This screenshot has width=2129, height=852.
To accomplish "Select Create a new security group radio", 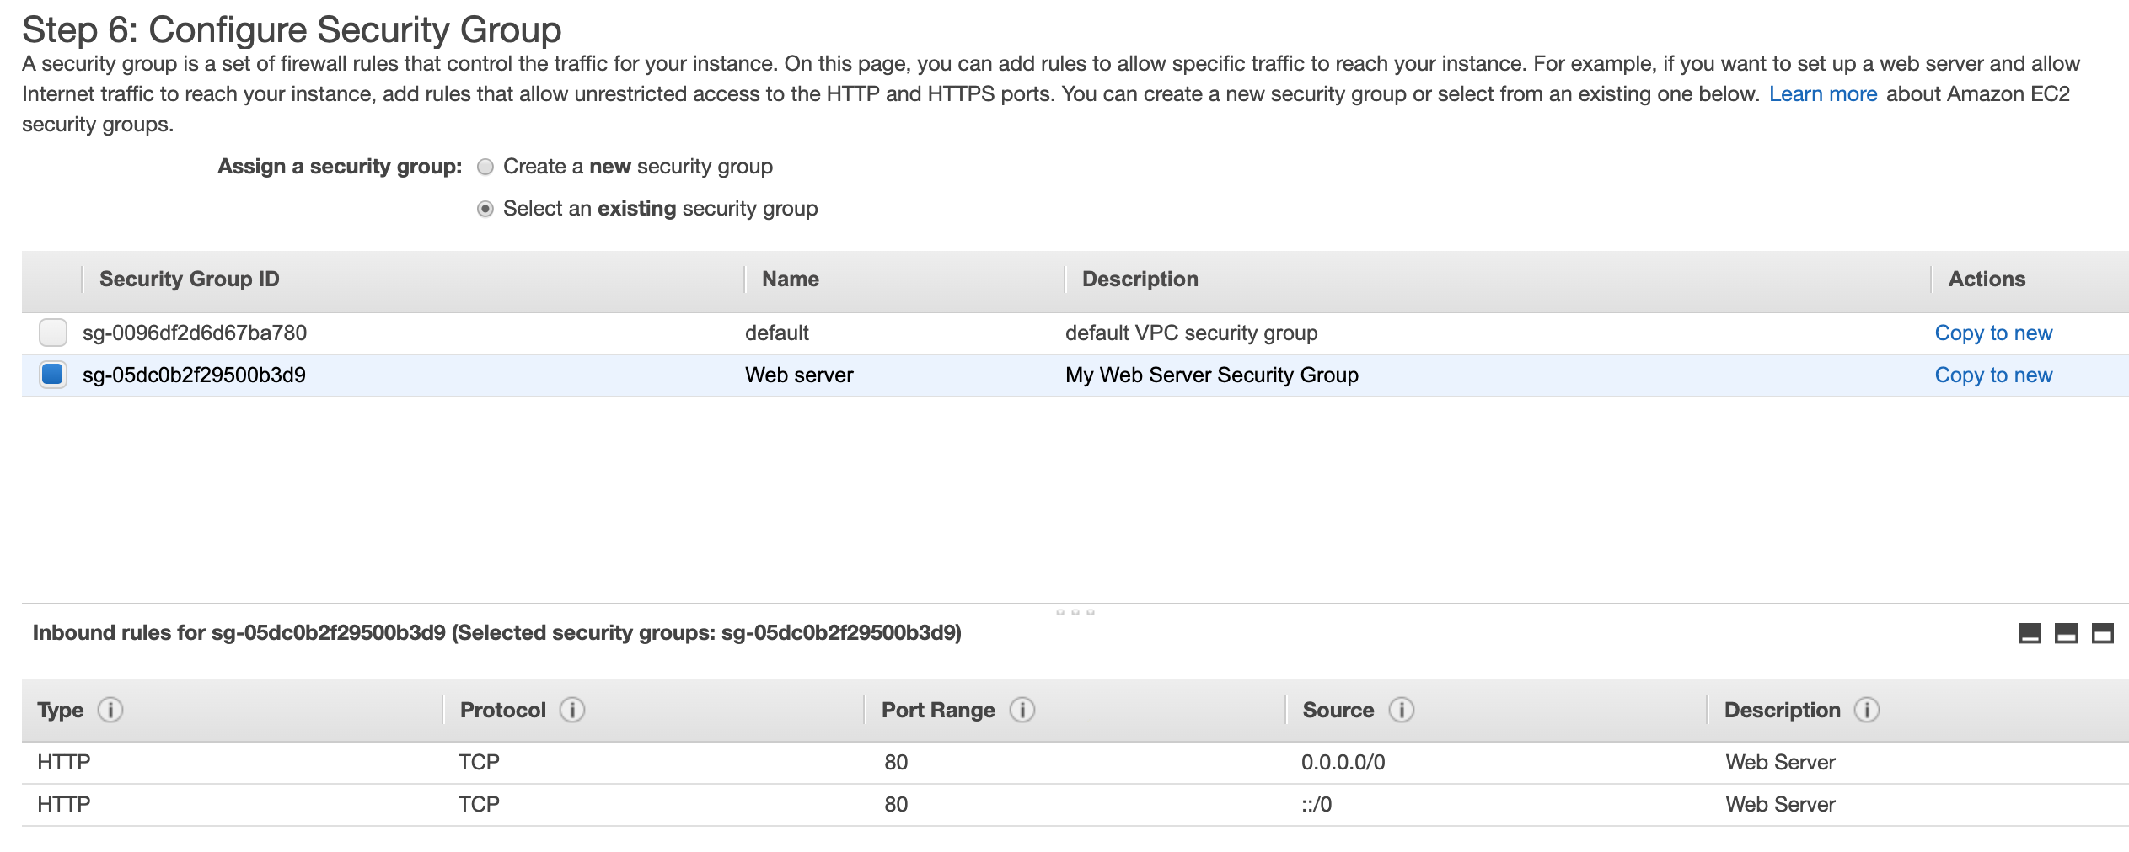I will point(485,167).
